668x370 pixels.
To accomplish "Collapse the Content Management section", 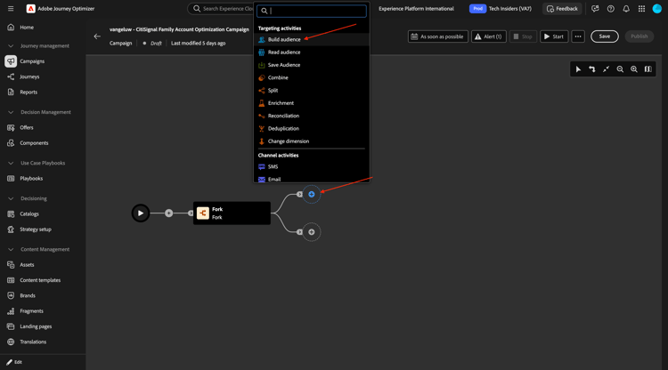I will pos(11,250).
